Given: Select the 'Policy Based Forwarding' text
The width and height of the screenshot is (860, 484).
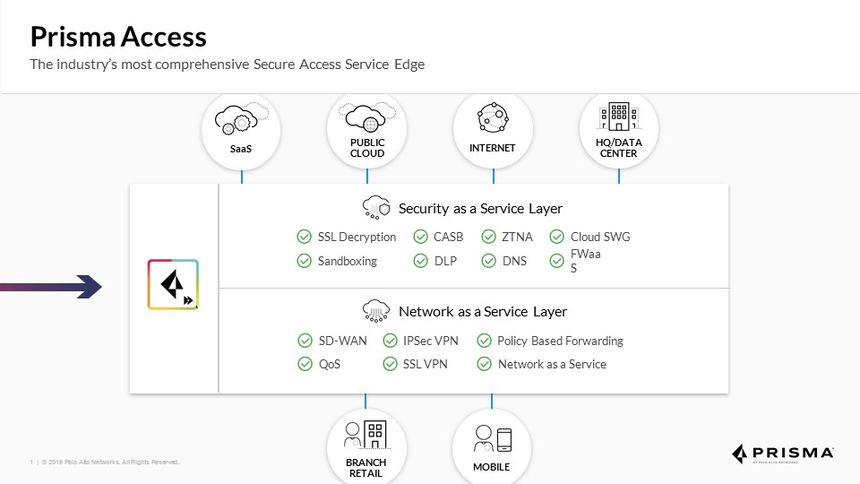Looking at the screenshot, I should point(560,341).
